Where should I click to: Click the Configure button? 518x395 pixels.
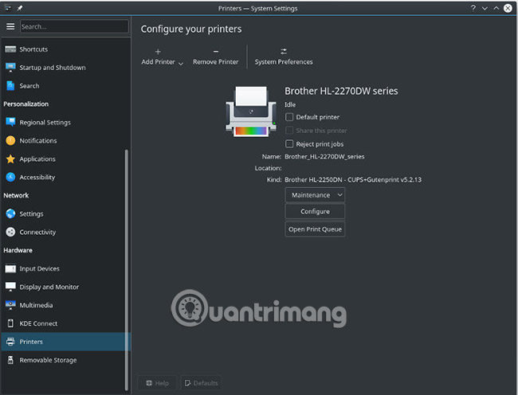click(315, 212)
